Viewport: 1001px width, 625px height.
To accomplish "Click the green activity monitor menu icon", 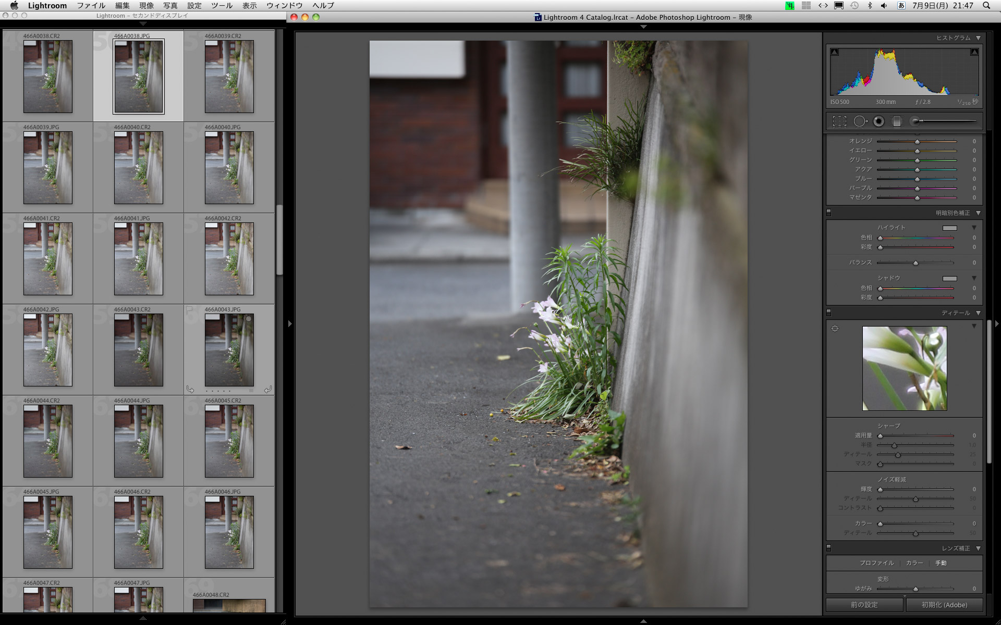I will click(790, 6).
